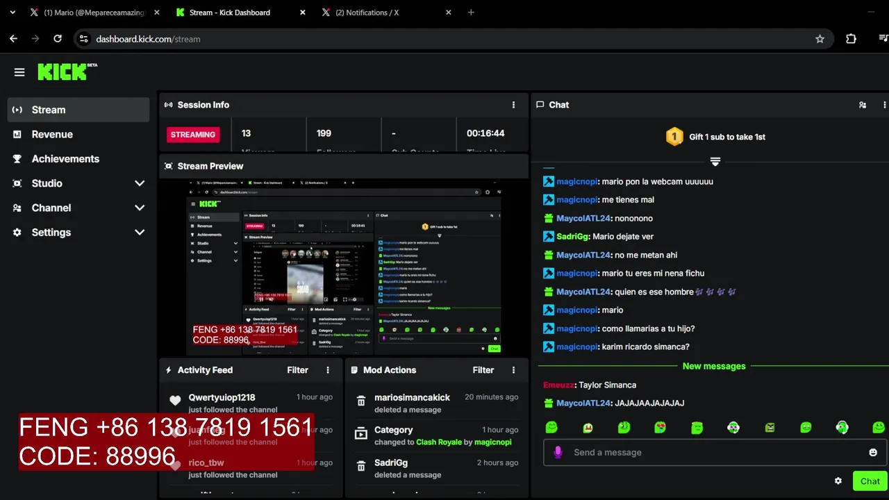Click SadriGg username in chat
The width and height of the screenshot is (889, 500).
pos(572,236)
